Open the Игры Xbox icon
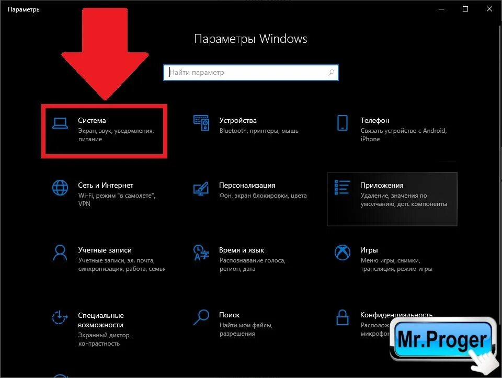This screenshot has width=502, height=378. click(342, 253)
